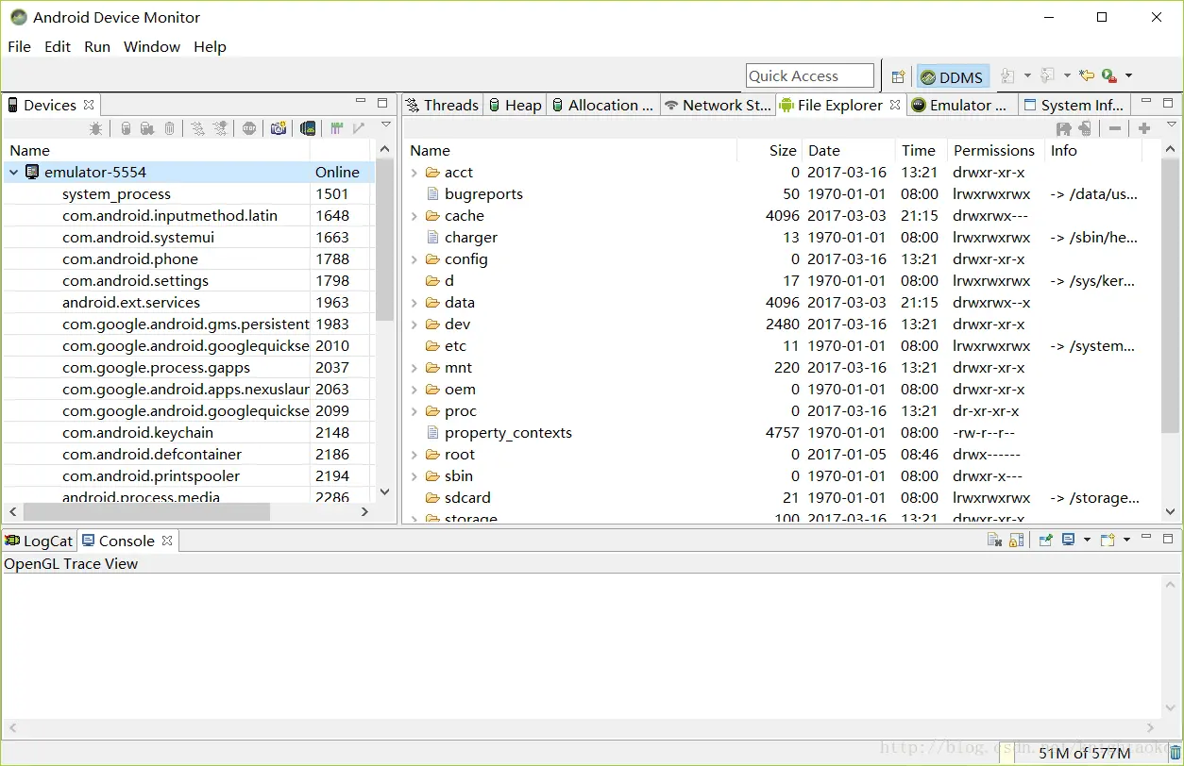Switch to the LogCat tab
Viewport: 1184px width, 766px height.
tap(39, 541)
